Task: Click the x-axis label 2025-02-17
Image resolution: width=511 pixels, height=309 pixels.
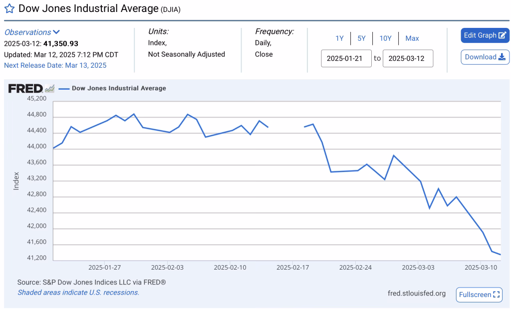Action: (x=292, y=267)
